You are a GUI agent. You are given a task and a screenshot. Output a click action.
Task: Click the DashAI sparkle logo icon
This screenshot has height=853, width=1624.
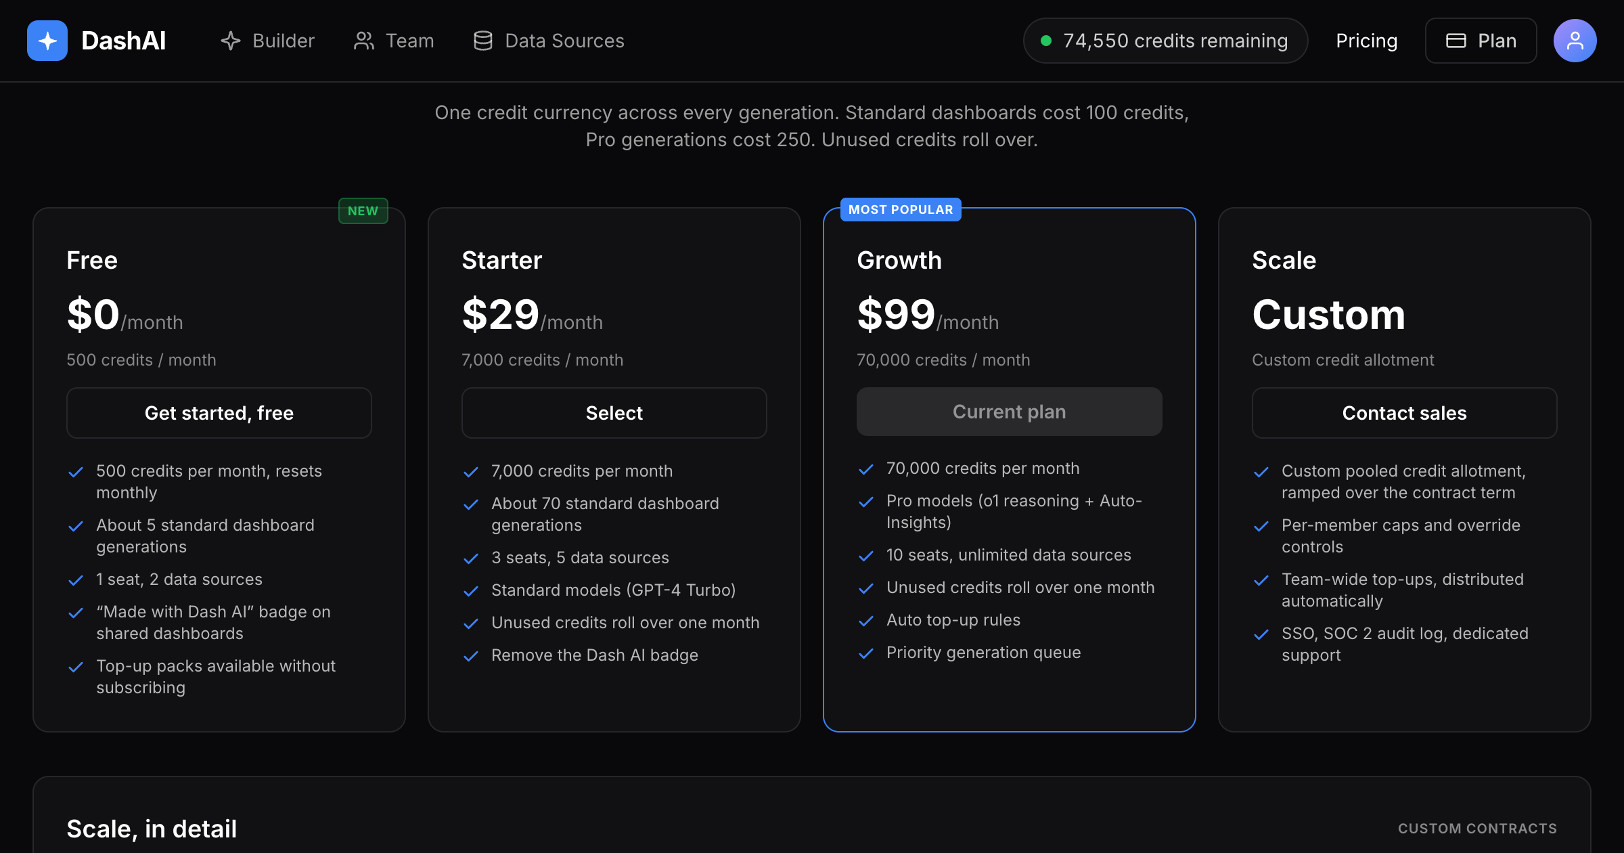(47, 41)
